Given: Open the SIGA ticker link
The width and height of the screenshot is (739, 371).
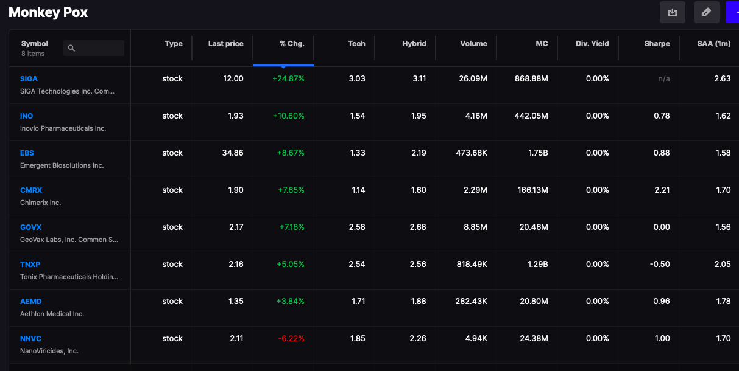Looking at the screenshot, I should click(29, 79).
